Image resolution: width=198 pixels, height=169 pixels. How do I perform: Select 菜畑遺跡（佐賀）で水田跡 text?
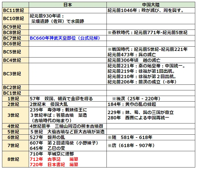pyautogui.click(x=57, y=21)
